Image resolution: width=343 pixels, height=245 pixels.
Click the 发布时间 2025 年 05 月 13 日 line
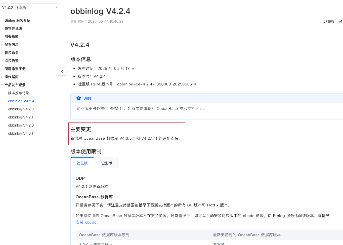tap(106, 69)
